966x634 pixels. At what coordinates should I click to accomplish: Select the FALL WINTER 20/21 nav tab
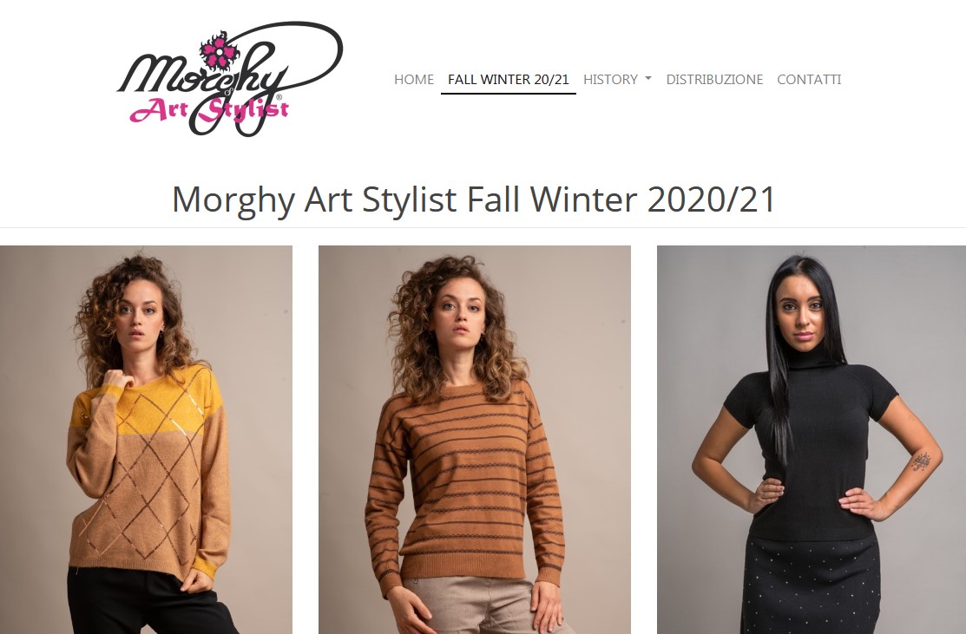(x=509, y=80)
